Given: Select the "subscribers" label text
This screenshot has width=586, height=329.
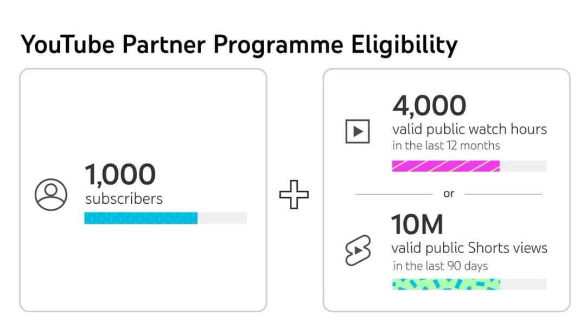Looking at the screenshot, I should pyautogui.click(x=124, y=198).
